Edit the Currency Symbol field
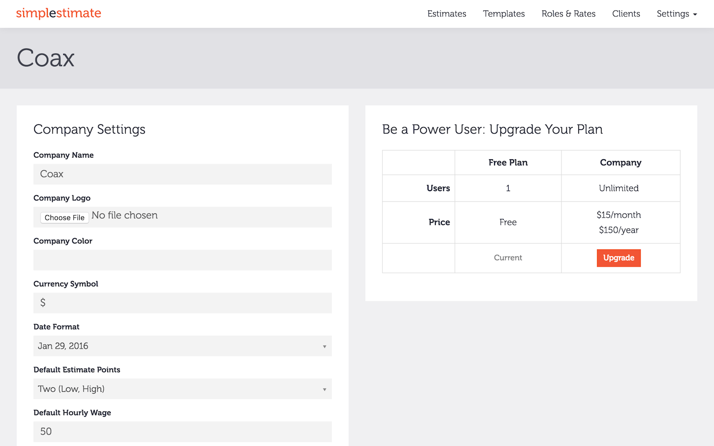Image resolution: width=714 pixels, height=446 pixels. point(182,303)
